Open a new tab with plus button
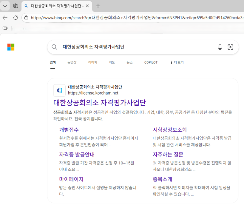Image resolution: width=244 pixels, height=208 pixels. 98,6
